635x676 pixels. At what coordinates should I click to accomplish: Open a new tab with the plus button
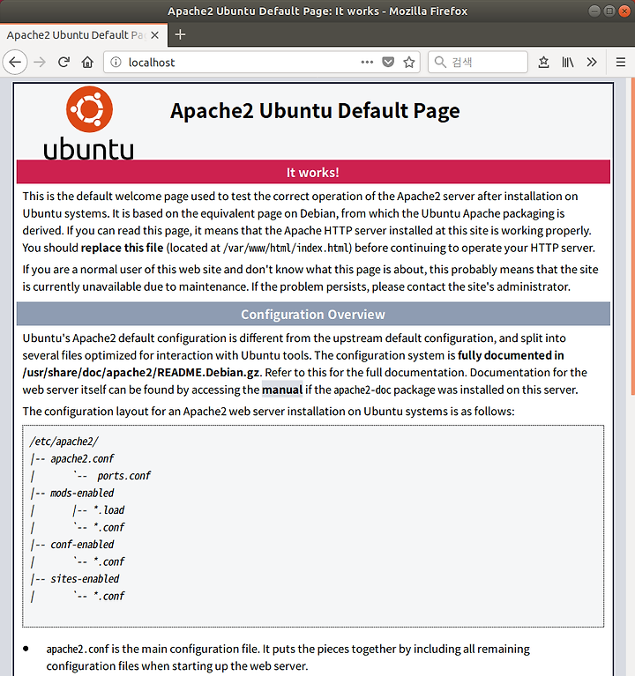tap(180, 34)
